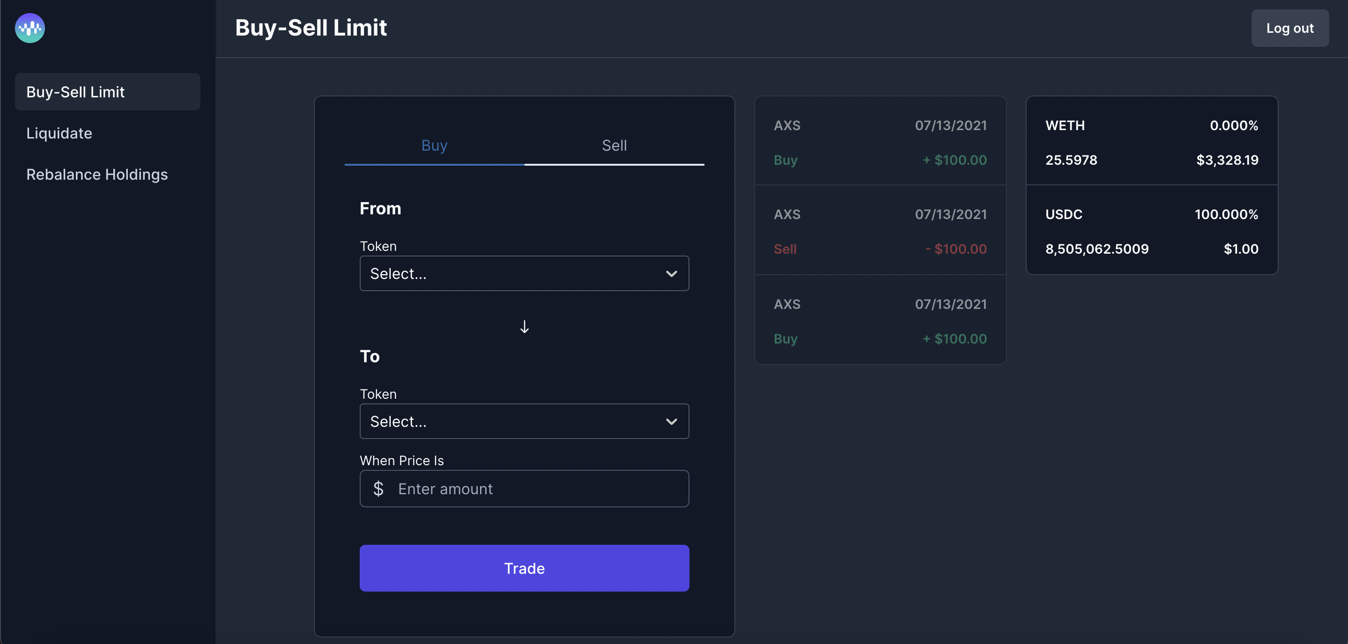Switch to the Buy tab
The width and height of the screenshot is (1348, 644).
click(434, 145)
